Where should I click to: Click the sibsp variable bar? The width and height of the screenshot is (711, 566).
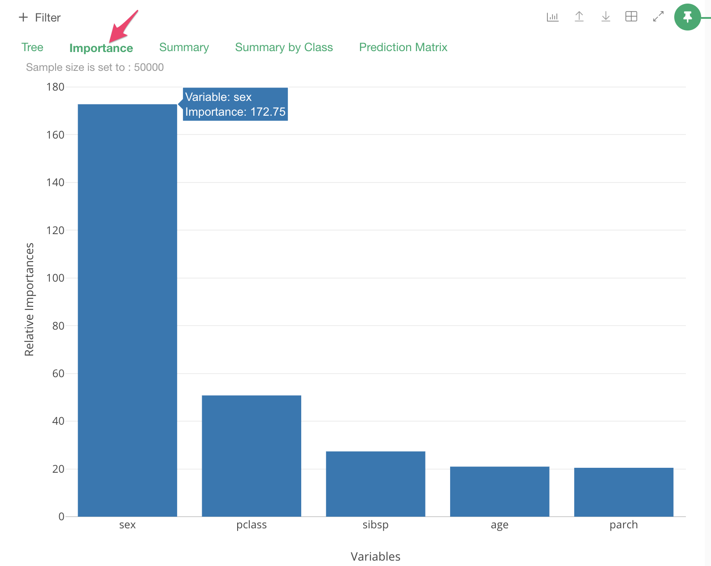(x=375, y=483)
